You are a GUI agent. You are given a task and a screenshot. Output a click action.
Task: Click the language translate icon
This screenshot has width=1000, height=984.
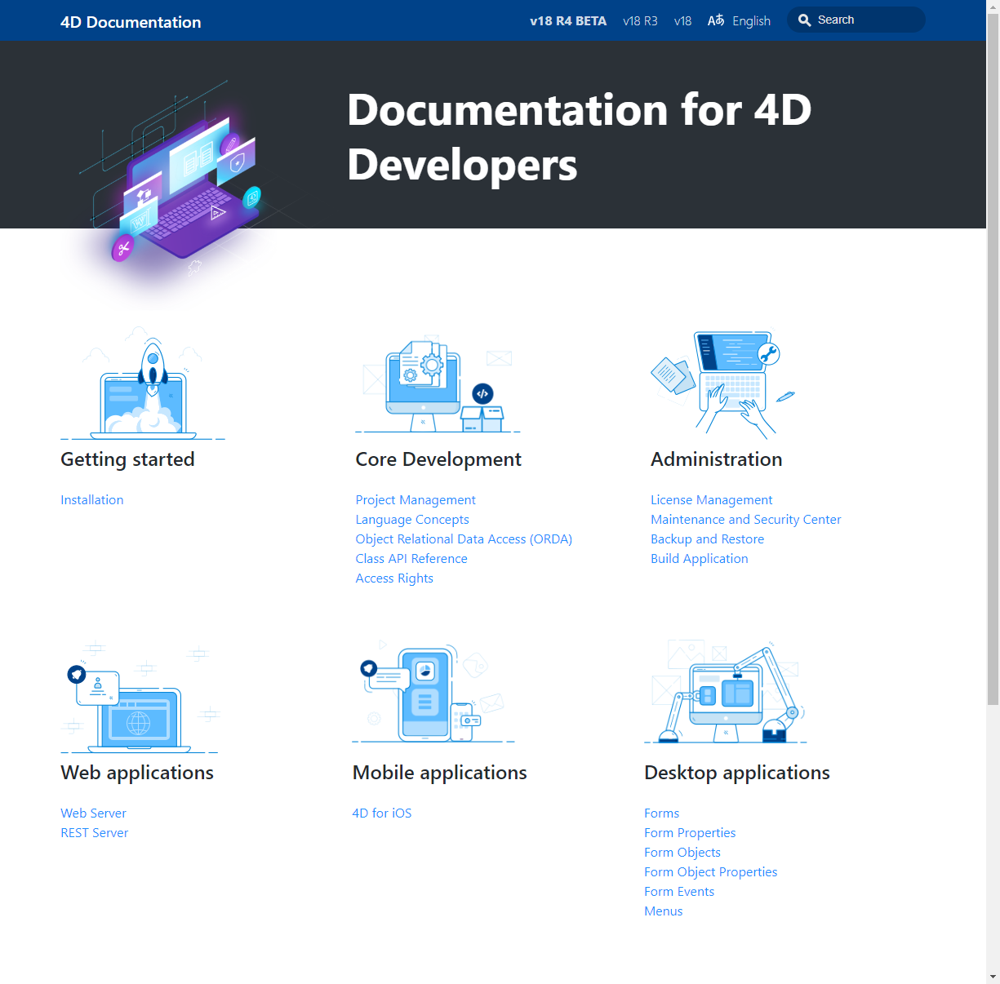[x=716, y=20]
